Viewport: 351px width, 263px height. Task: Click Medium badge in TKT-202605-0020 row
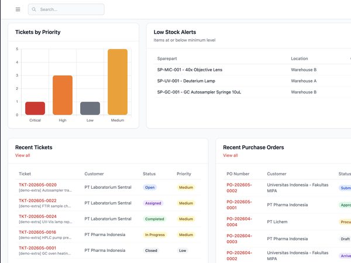[186, 188]
